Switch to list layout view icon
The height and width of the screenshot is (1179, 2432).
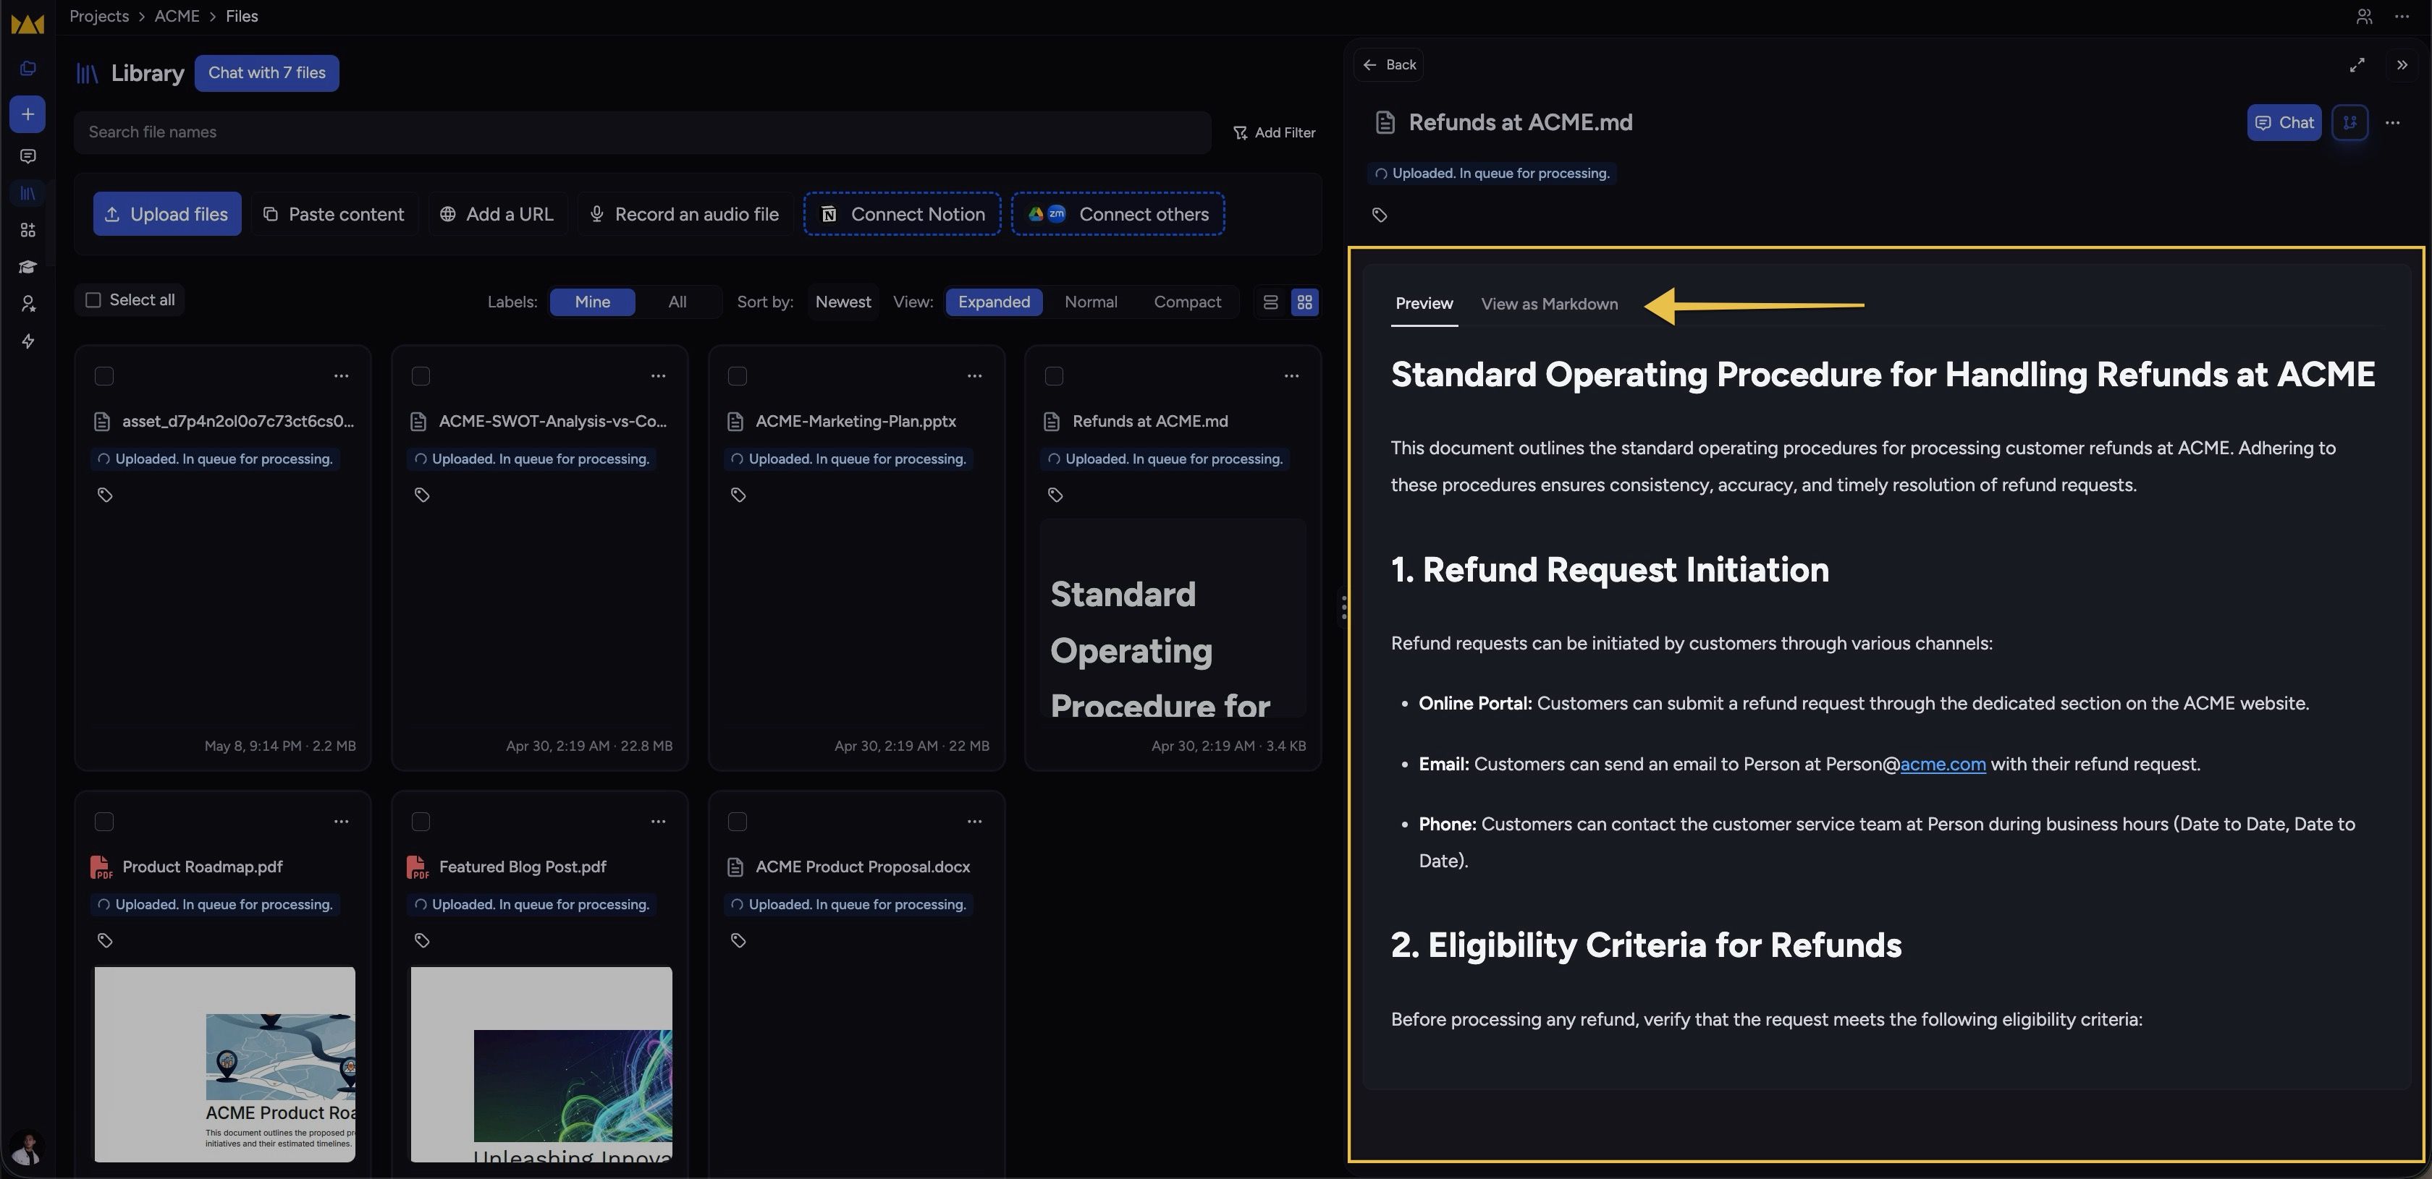point(1271,302)
